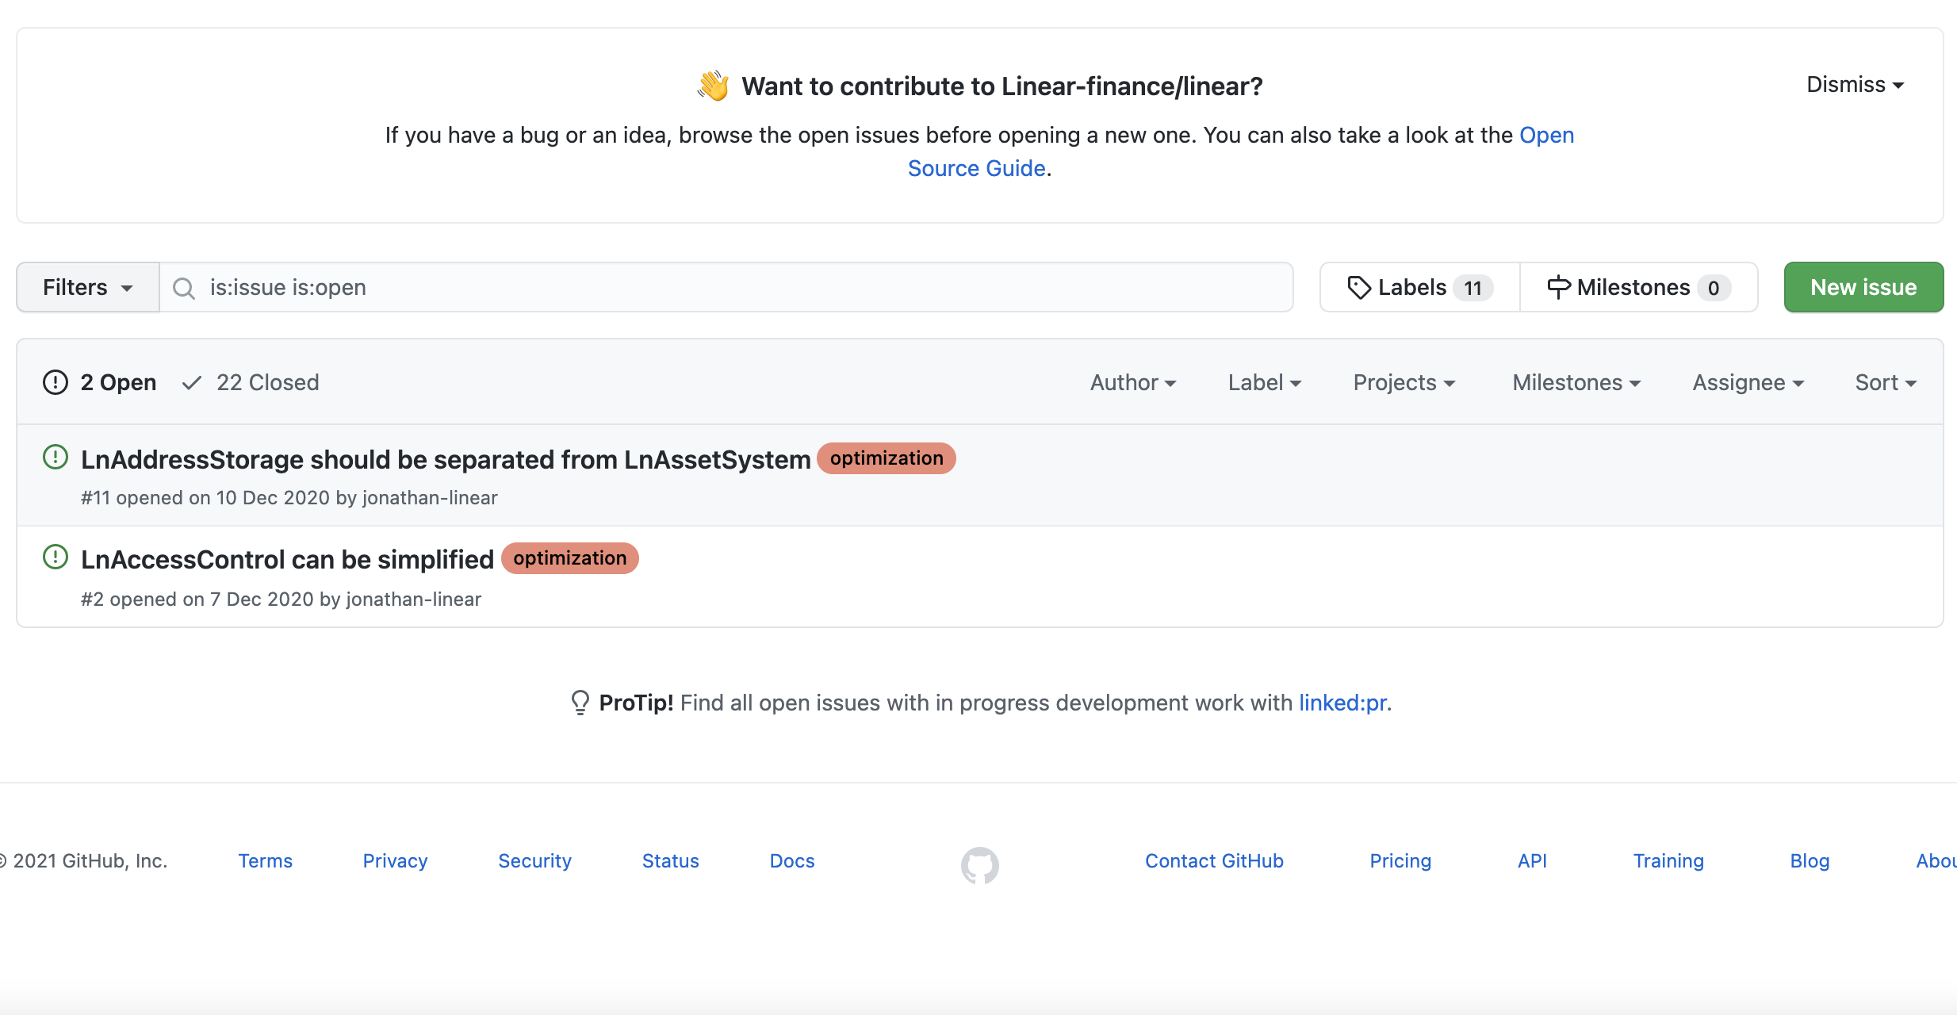The height and width of the screenshot is (1015, 1957).
Task: Focus the is:issue is:open search field
Action: (714, 287)
